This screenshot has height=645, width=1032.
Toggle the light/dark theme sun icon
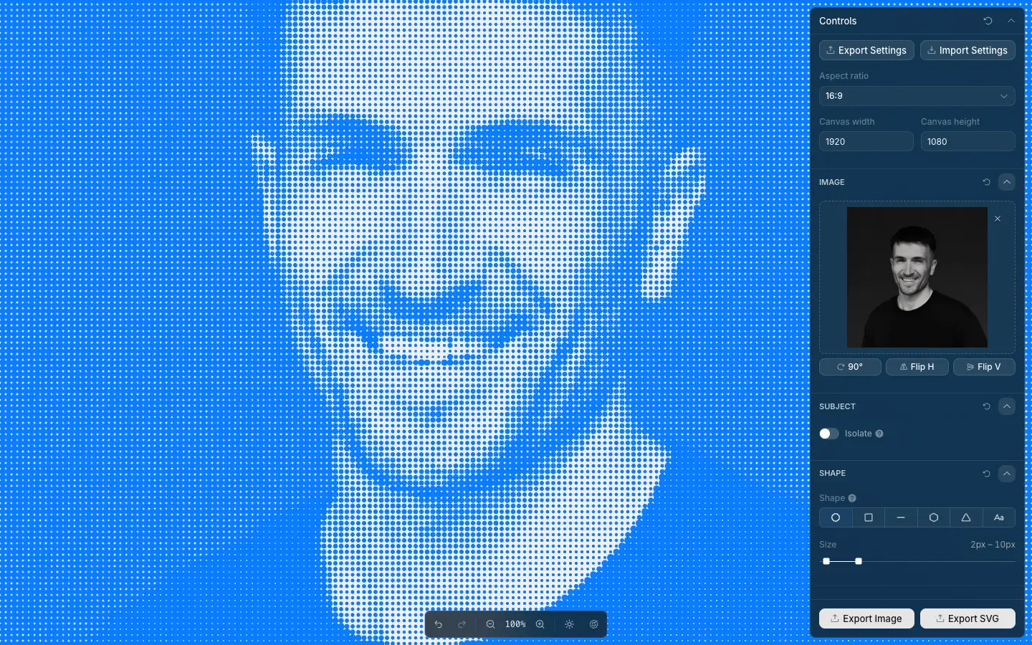[x=570, y=624]
